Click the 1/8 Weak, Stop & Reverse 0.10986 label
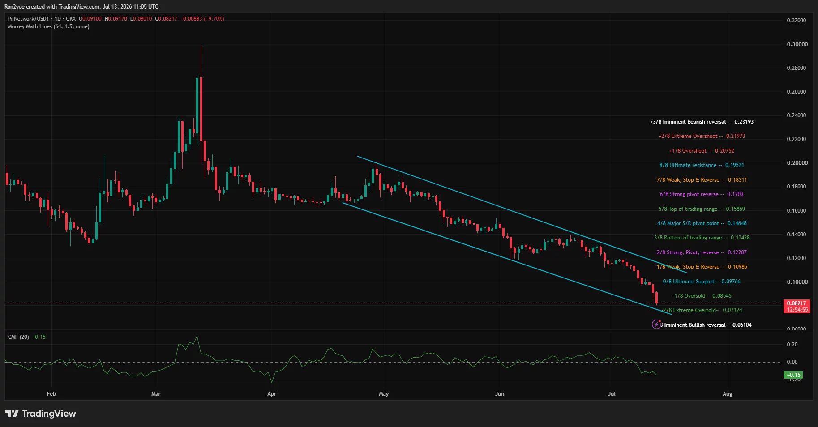Screen dimensions: 818x427 point(702,267)
